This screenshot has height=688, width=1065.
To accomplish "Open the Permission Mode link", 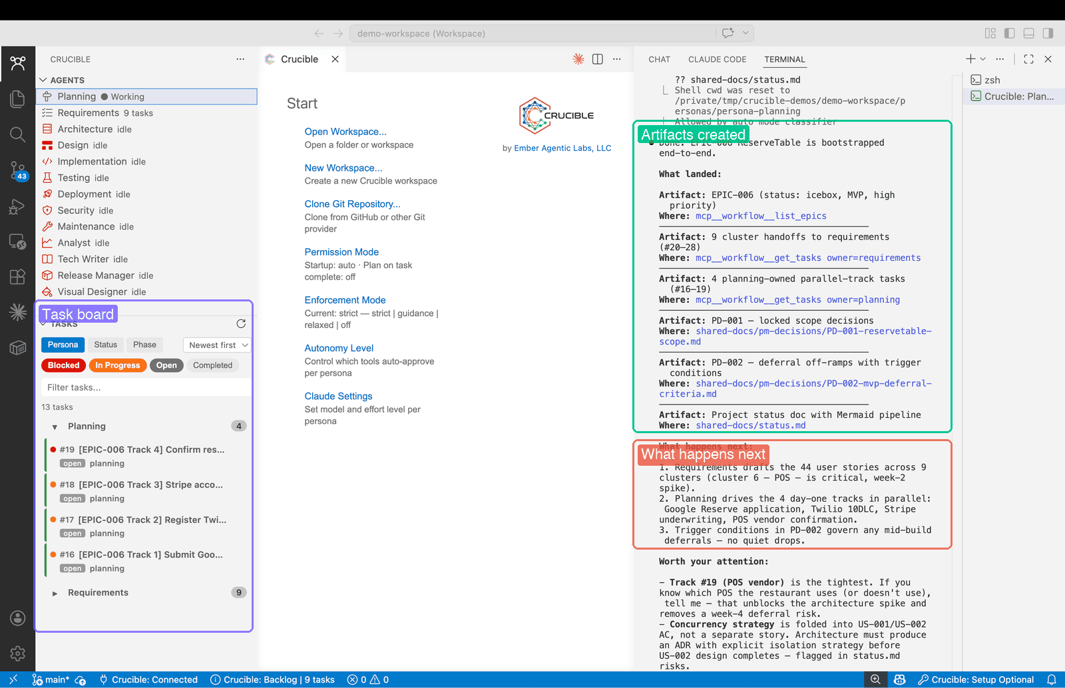I will click(x=341, y=252).
